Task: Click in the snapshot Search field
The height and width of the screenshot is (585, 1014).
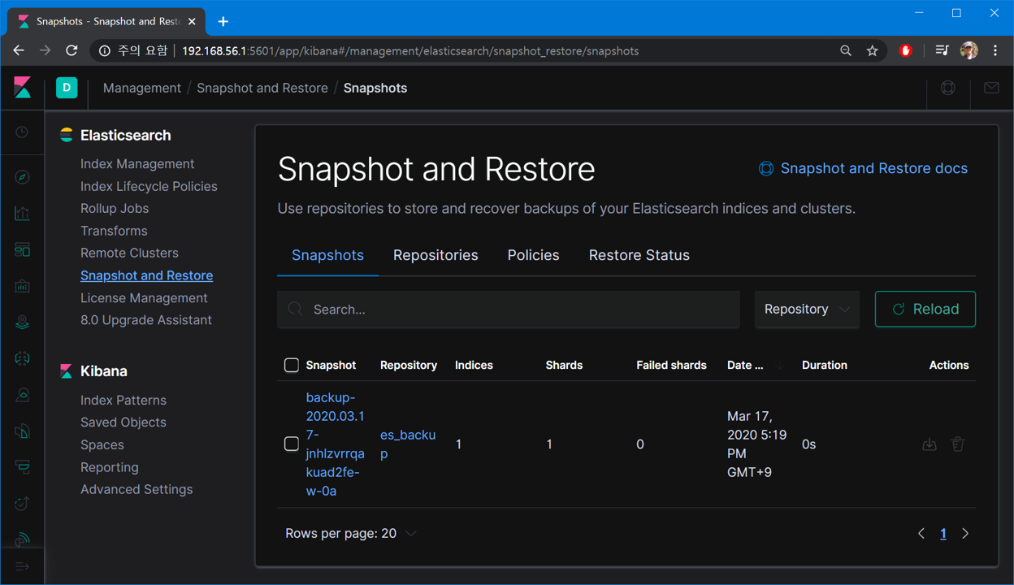Action: (509, 310)
